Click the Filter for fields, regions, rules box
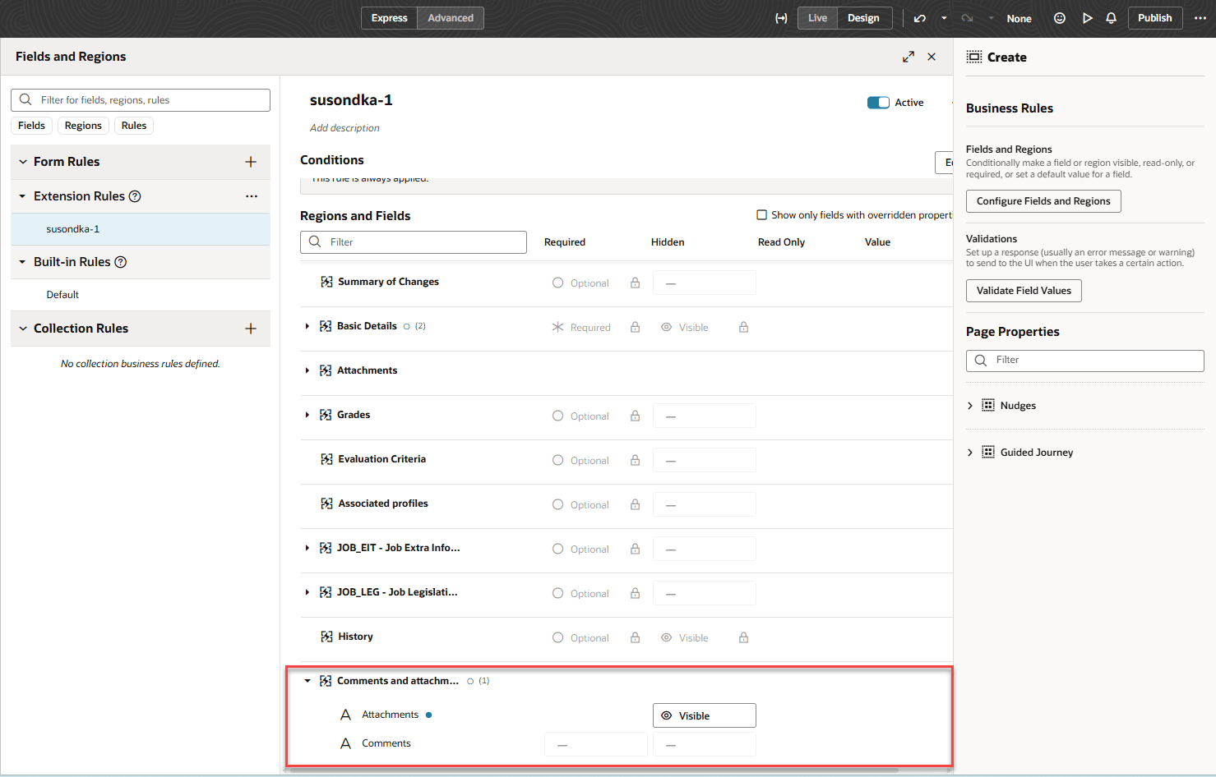 (141, 100)
